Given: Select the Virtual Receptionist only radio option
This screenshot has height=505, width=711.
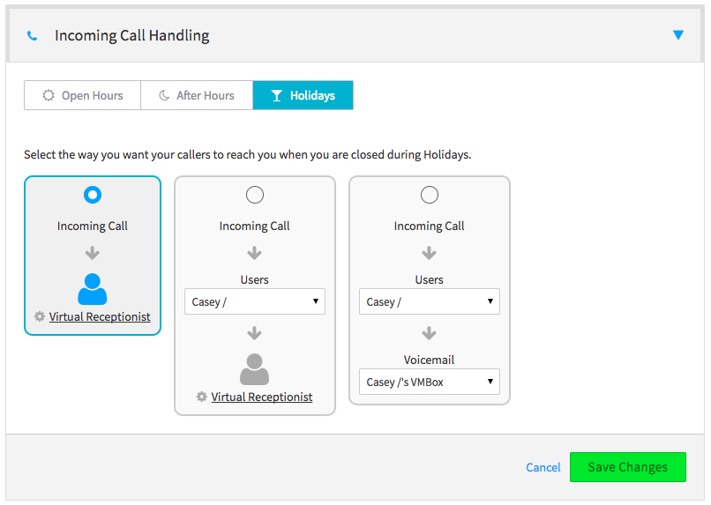Looking at the screenshot, I should click(93, 195).
